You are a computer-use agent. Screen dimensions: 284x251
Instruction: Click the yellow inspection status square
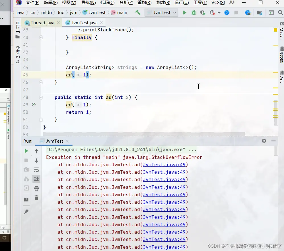(x=275, y=30)
